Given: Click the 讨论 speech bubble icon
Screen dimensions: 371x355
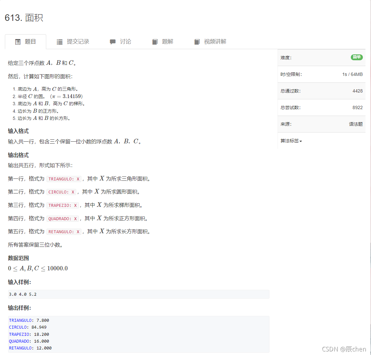Looking at the screenshot, I should [113, 42].
